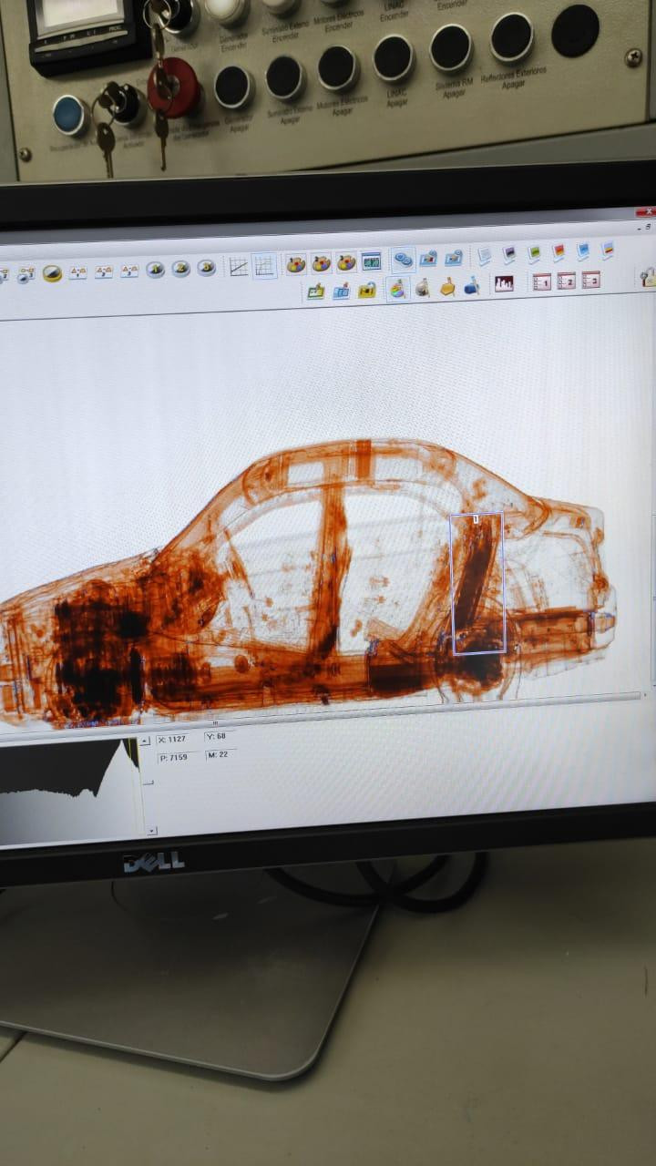
Task: Click the middle of three palette icons
Action: pos(321,263)
